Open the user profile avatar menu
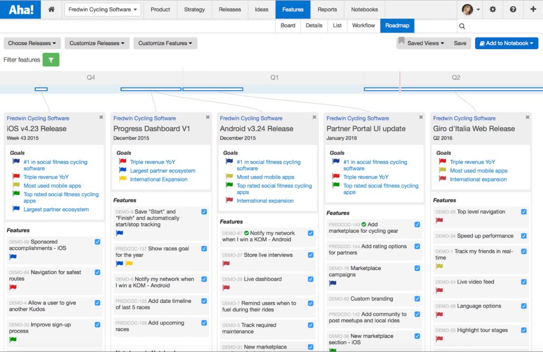The width and height of the screenshot is (543, 352). point(466,9)
